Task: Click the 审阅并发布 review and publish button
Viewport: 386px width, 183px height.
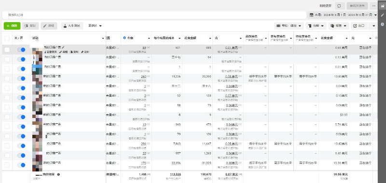Action: point(357,6)
